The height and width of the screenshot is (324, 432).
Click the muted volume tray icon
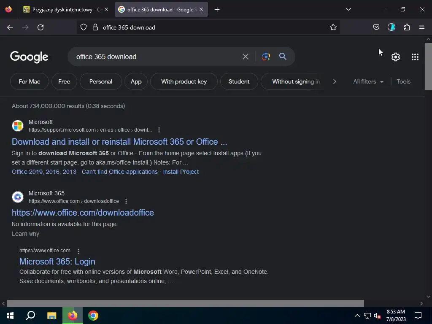coord(377,316)
